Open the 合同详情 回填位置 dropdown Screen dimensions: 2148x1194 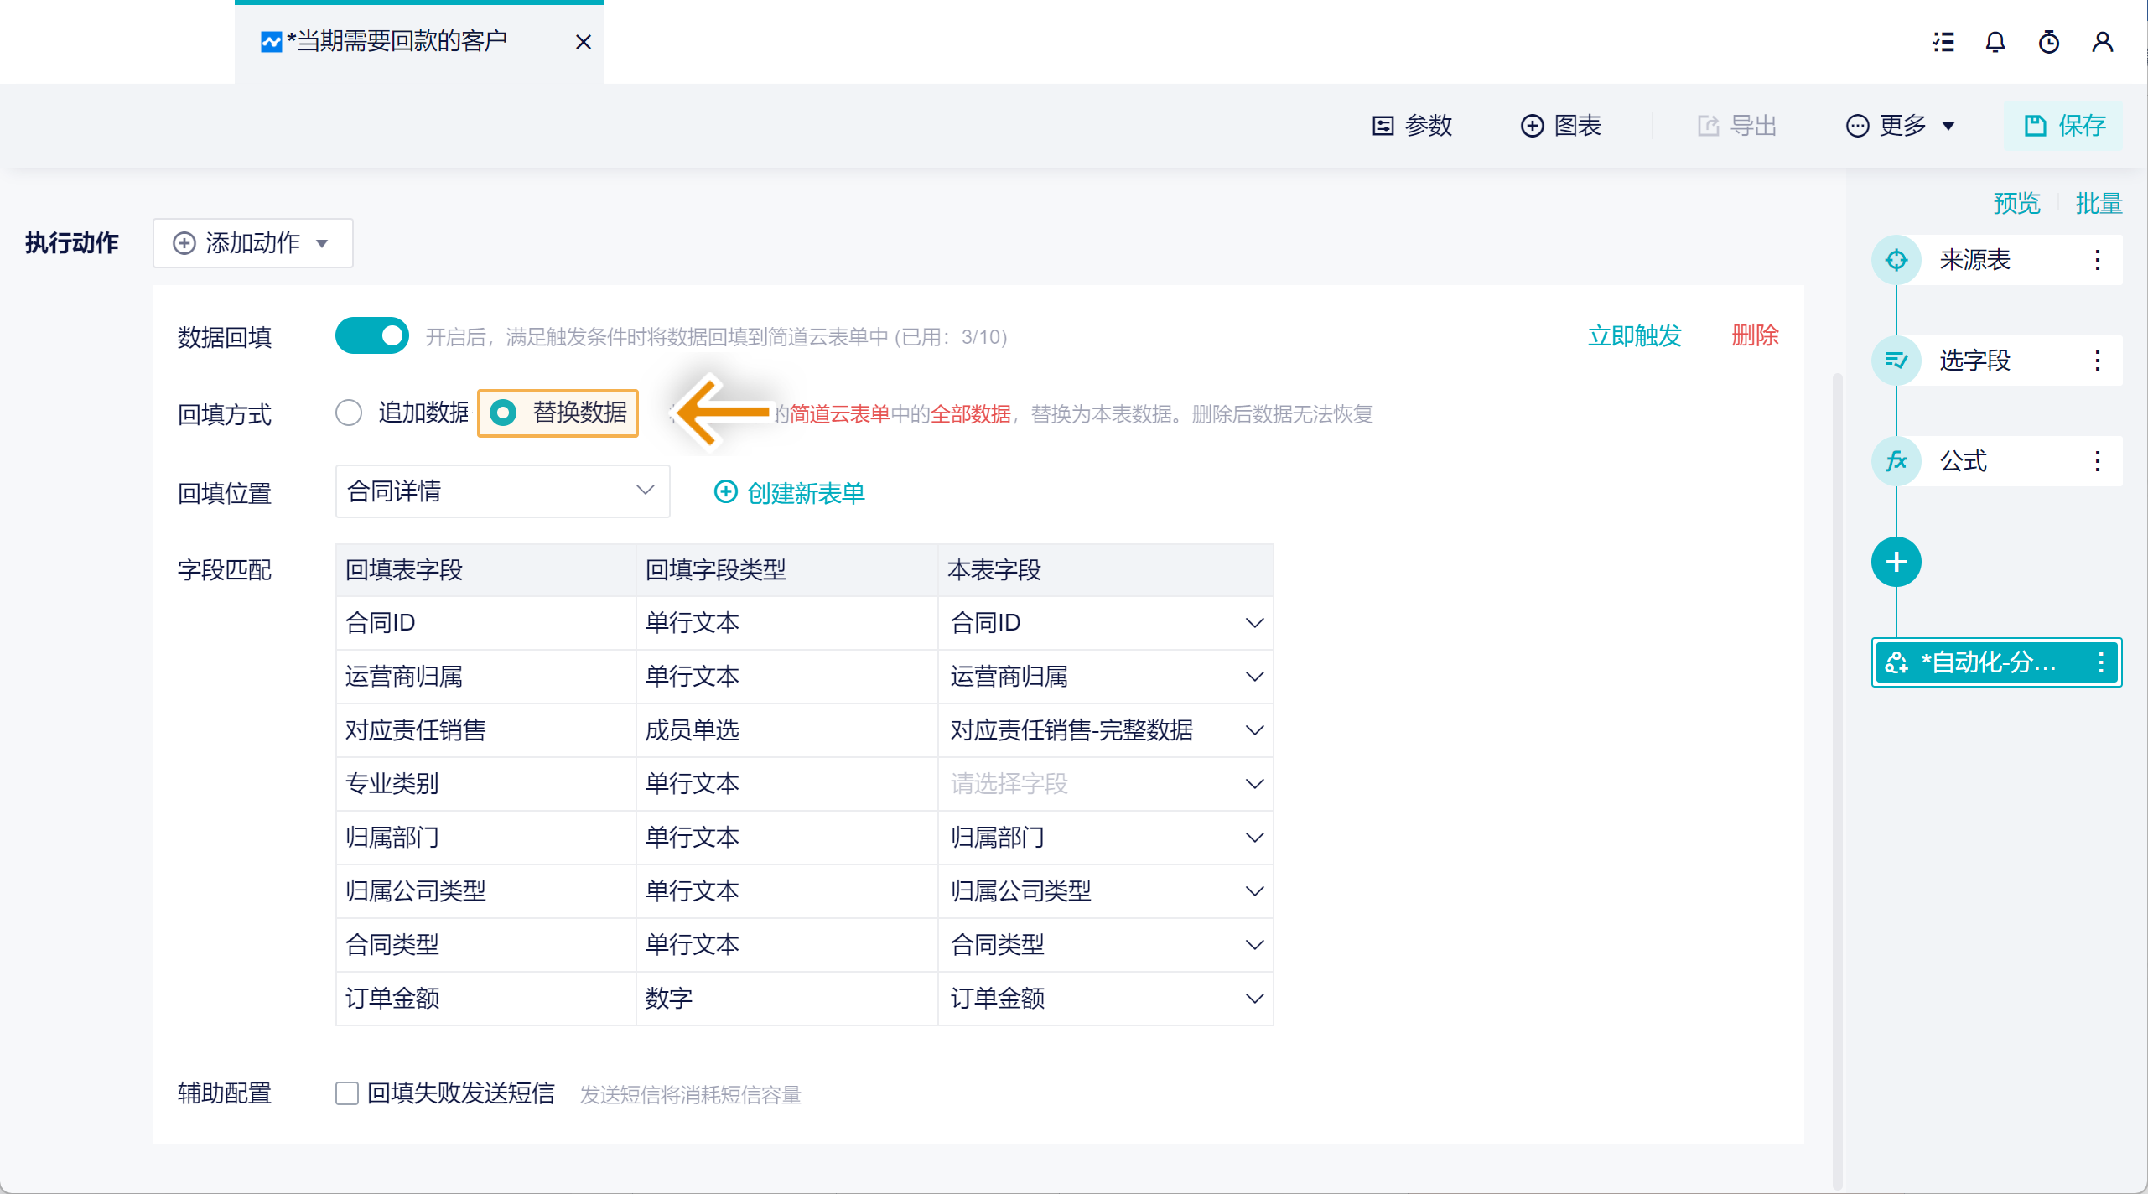tap(501, 491)
